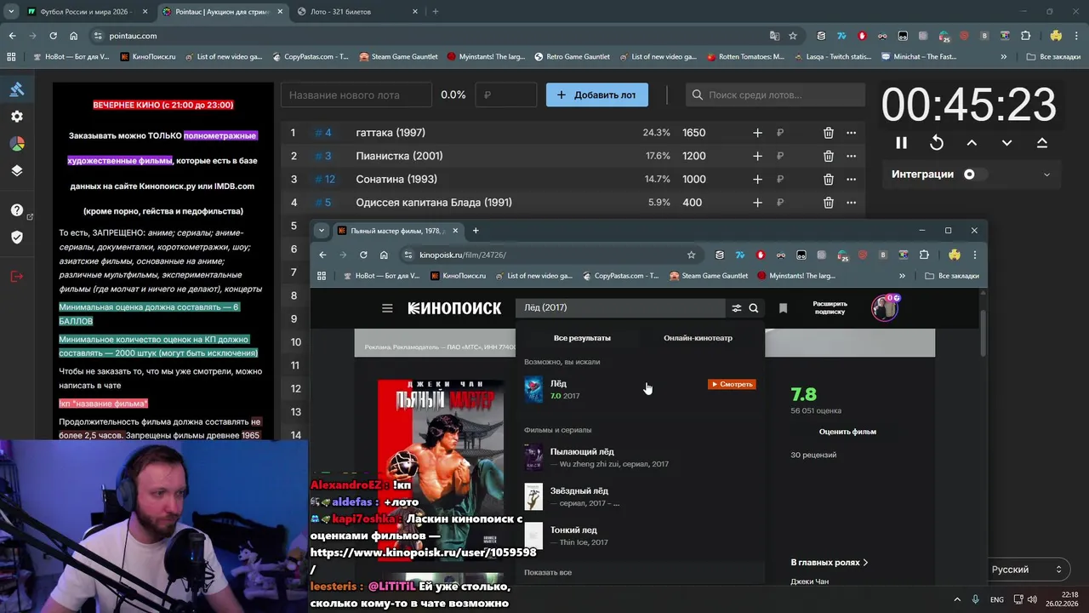Open more options for Сонатина (1993)

[x=851, y=180]
